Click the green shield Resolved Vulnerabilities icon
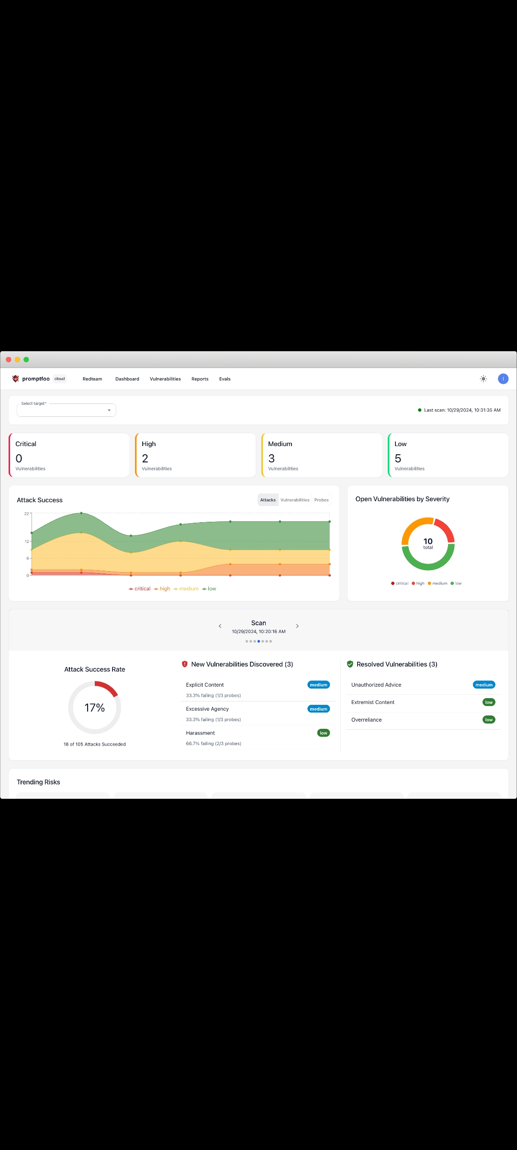The height and width of the screenshot is (1150, 517). 350,664
